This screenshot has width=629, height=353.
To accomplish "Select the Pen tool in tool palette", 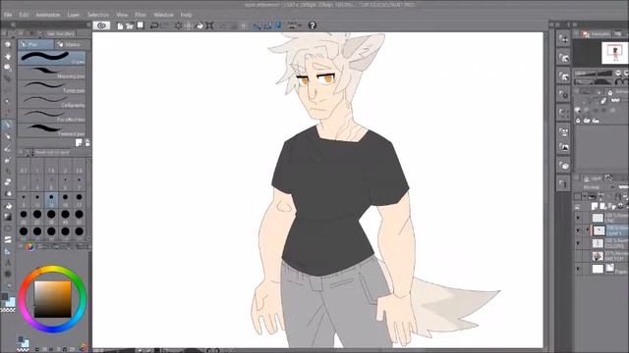I will 8,125.
